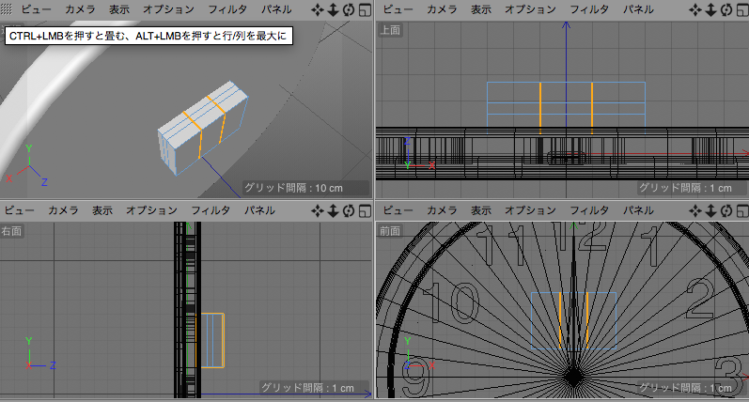This screenshot has height=402, width=749.
Task: Open カメラ menu in 右面 viewport
Action: tap(63, 210)
